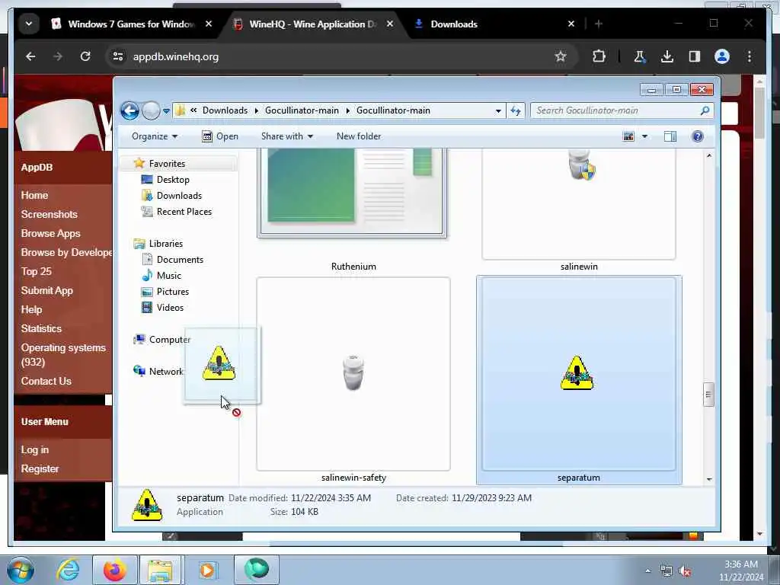Viewport: 780px width, 585px height.
Task: Switch to Windows 7 Games tab
Action: tap(130, 24)
